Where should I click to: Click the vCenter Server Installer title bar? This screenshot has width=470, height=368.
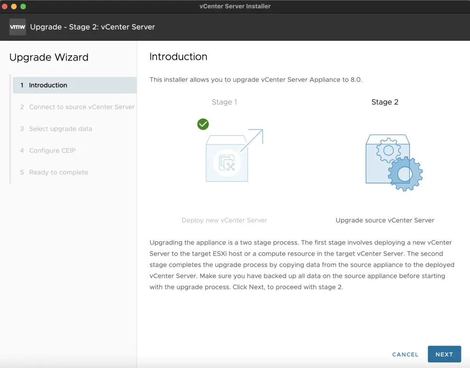(x=235, y=6)
